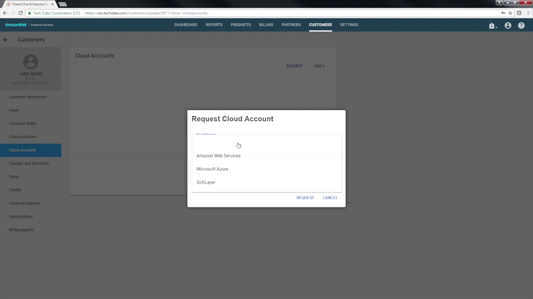
Task: Open the Settings menu
Action: tap(349, 25)
